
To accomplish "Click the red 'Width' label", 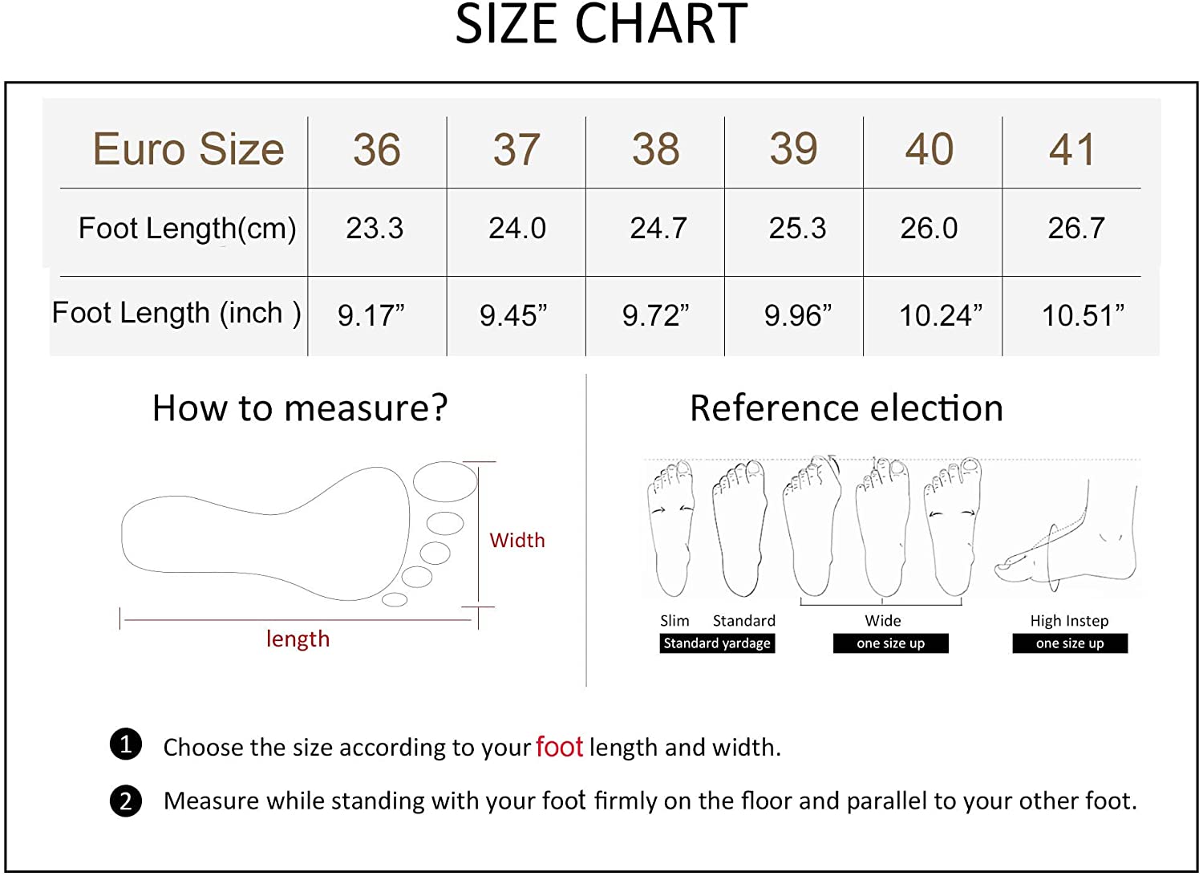I will 517,540.
